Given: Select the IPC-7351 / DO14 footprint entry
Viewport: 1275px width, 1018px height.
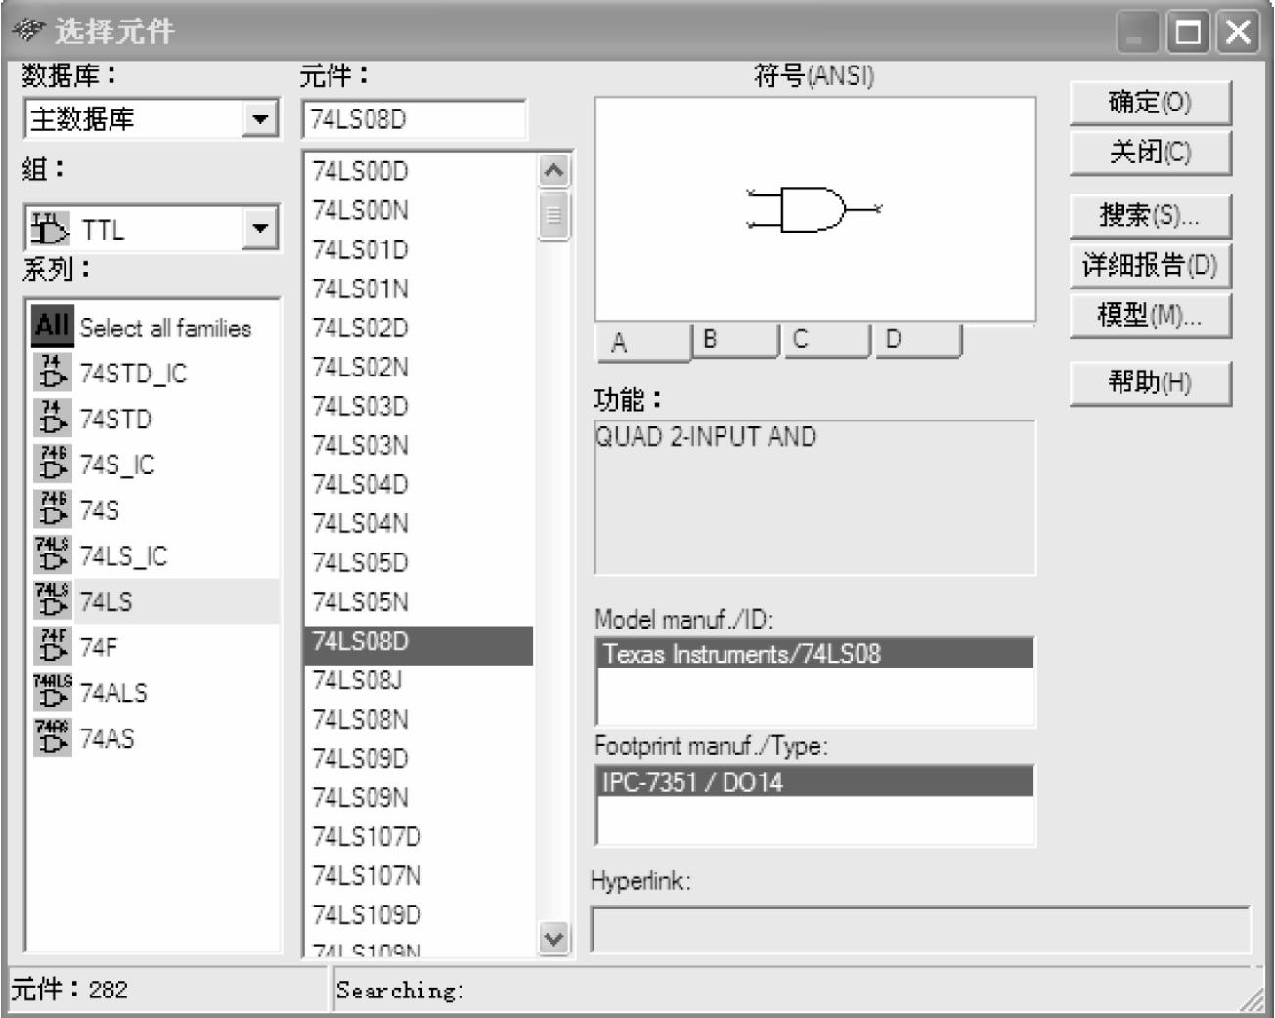Looking at the screenshot, I should tap(814, 781).
